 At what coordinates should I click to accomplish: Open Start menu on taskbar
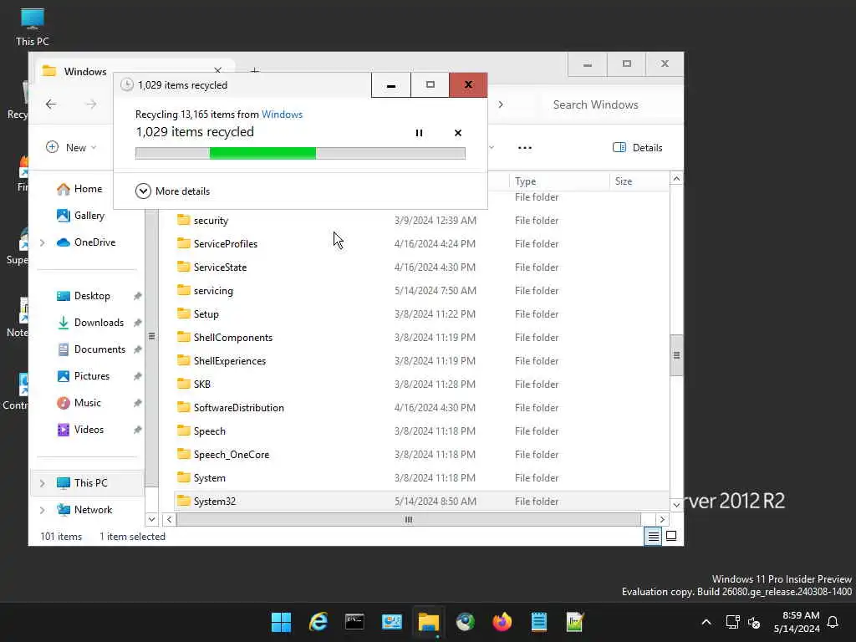tap(281, 622)
